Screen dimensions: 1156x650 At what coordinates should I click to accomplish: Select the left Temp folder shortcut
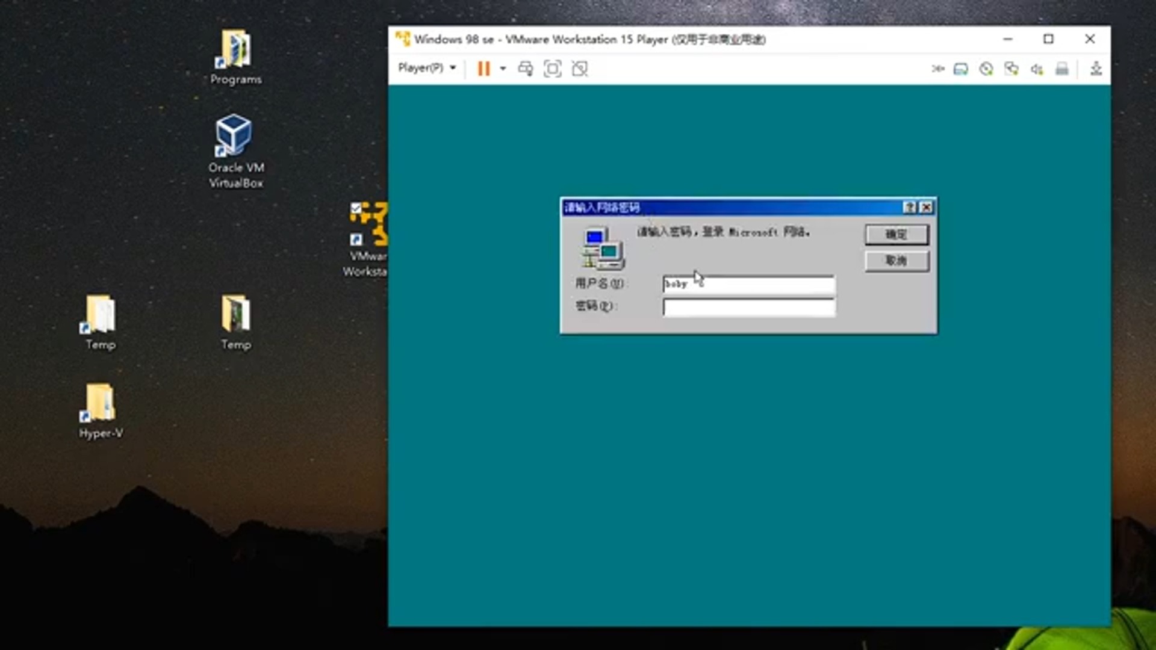100,323
